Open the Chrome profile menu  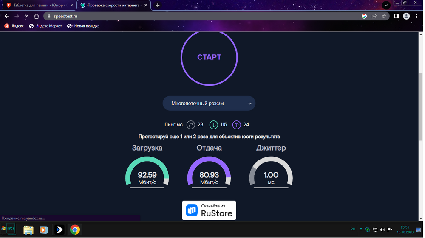[406, 16]
